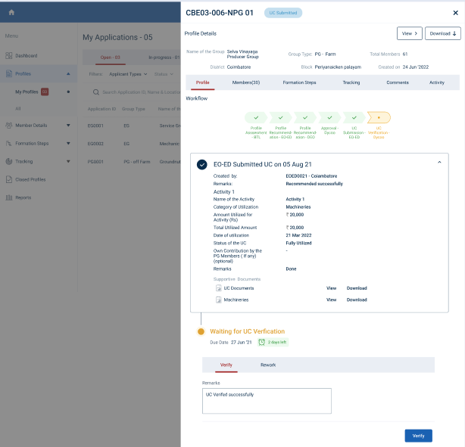This screenshot has height=447, width=465.
Task: Click the home icon in top bar
Action: tap(11, 13)
